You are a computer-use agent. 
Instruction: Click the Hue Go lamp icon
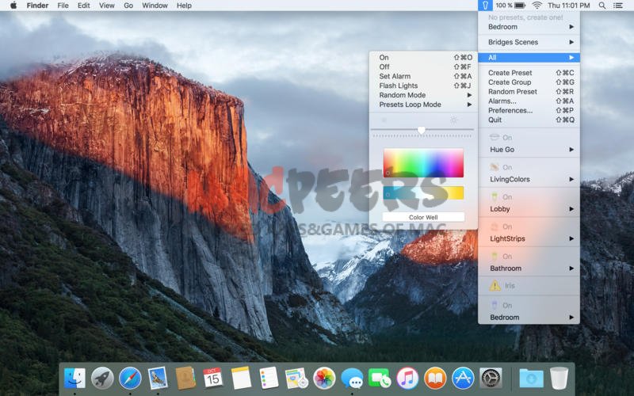tap(494, 138)
